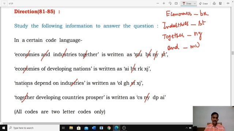
Task: Show hidden system tray icons
Action: click(x=186, y=128)
